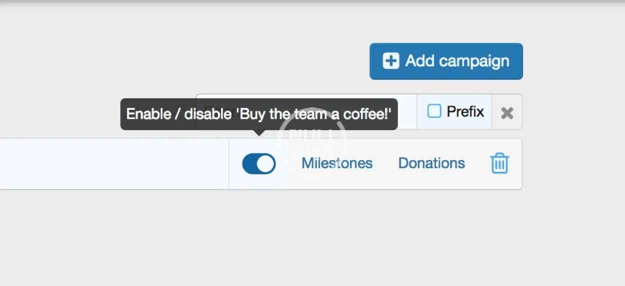Select the campaign row's light-blue name cell
This screenshot has width=625, height=286.
(114, 164)
